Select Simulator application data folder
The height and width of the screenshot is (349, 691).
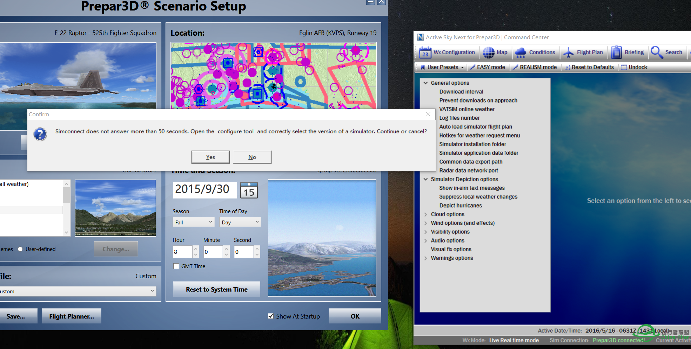479,153
